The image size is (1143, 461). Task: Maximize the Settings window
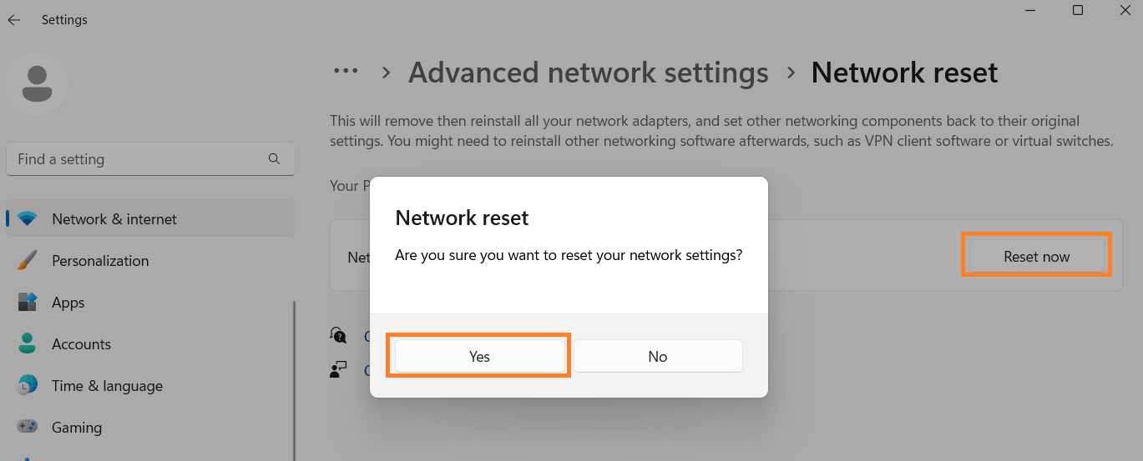pyautogui.click(x=1078, y=11)
